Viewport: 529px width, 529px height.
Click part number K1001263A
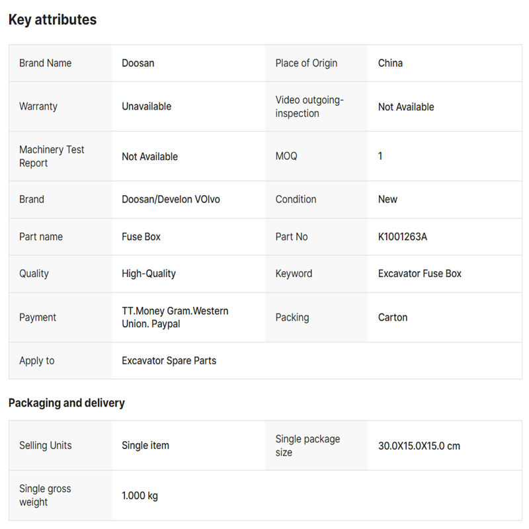403,237
